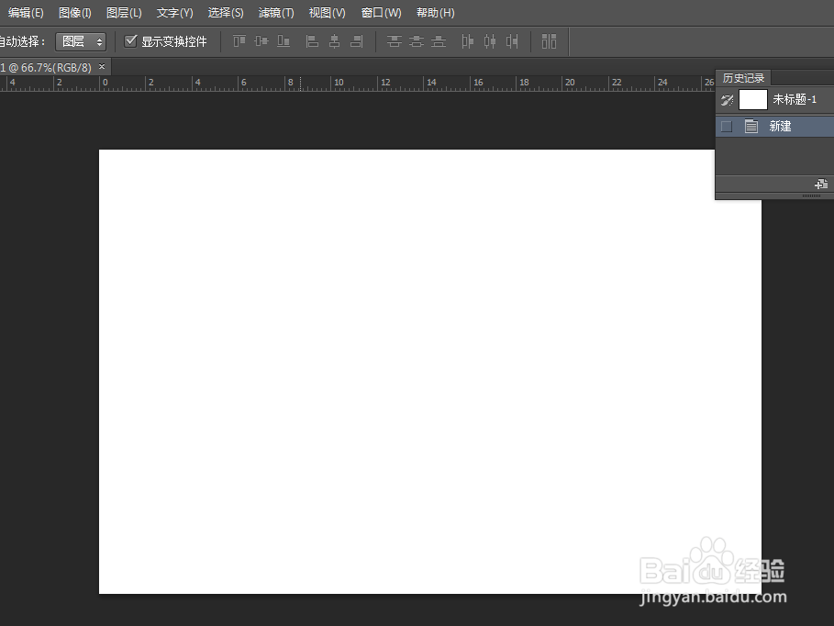This screenshot has height=626, width=834.
Task: Click Distribute Left Edges icon
Action: click(x=468, y=41)
